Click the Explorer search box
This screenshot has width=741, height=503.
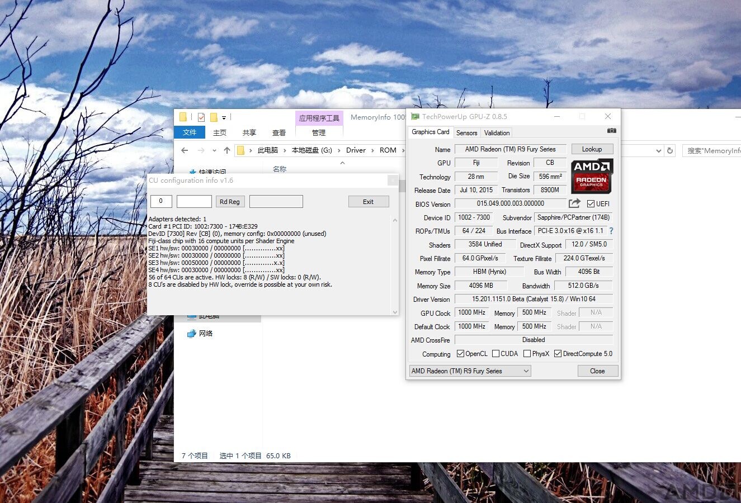coord(711,150)
